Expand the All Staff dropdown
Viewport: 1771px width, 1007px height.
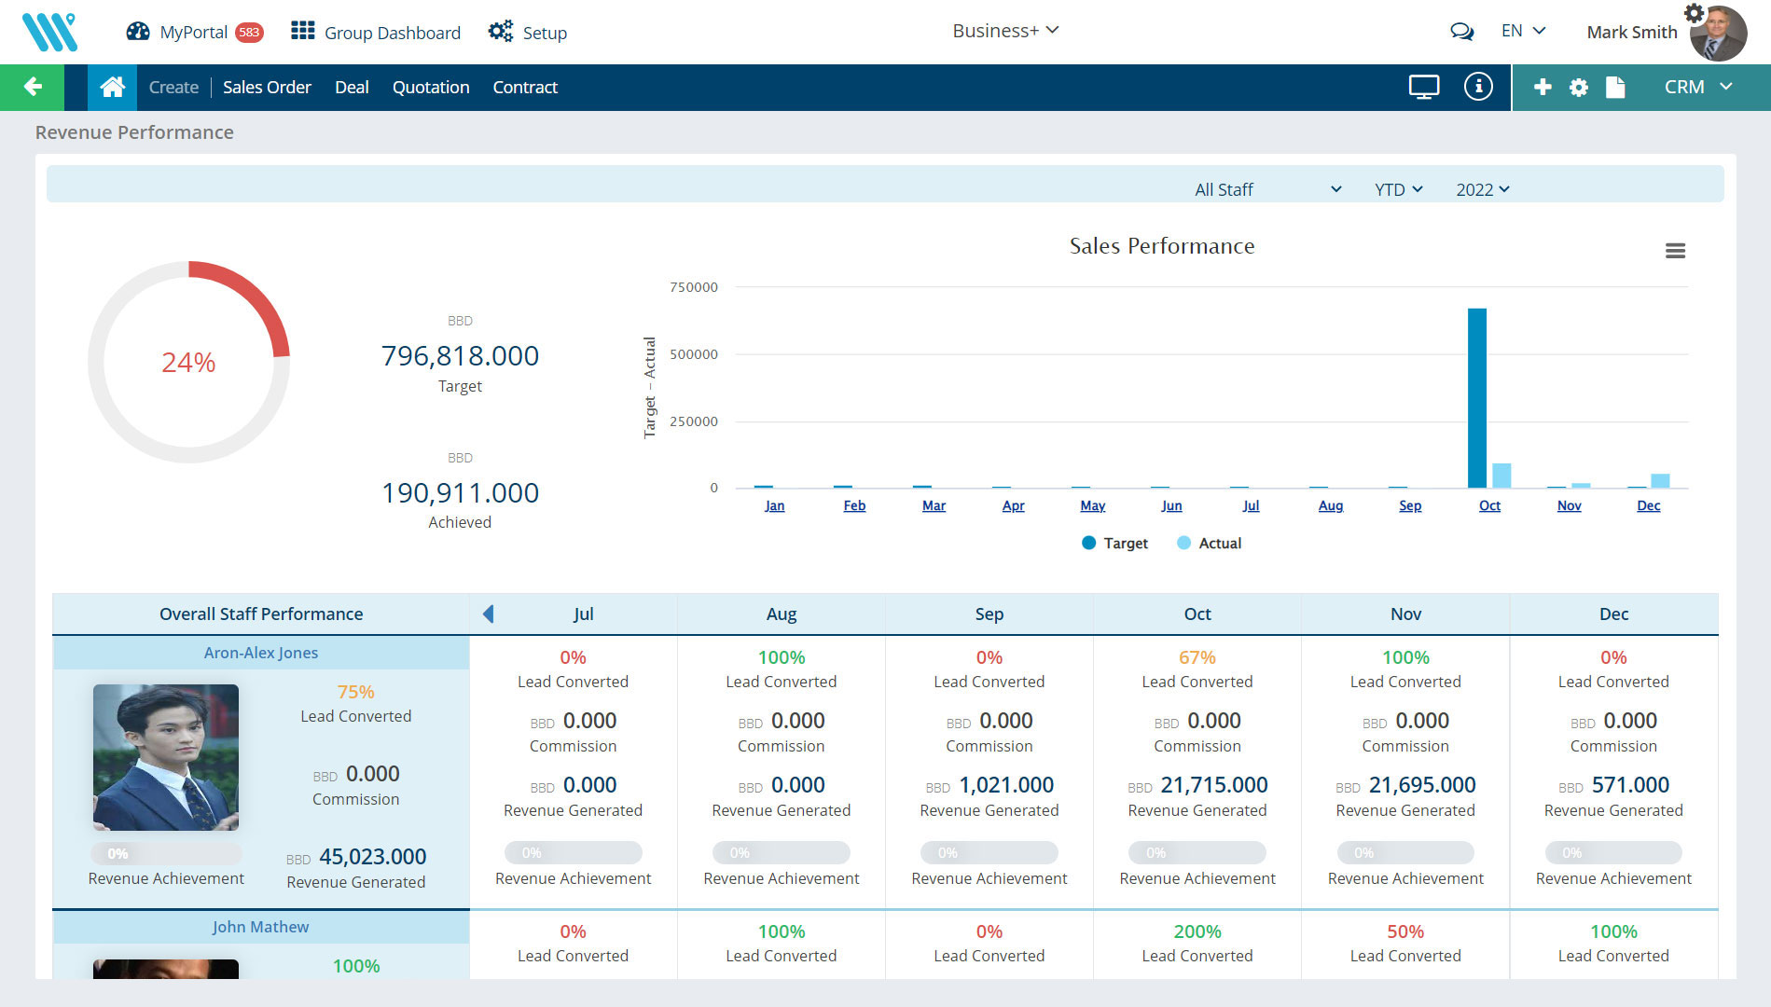(1267, 189)
